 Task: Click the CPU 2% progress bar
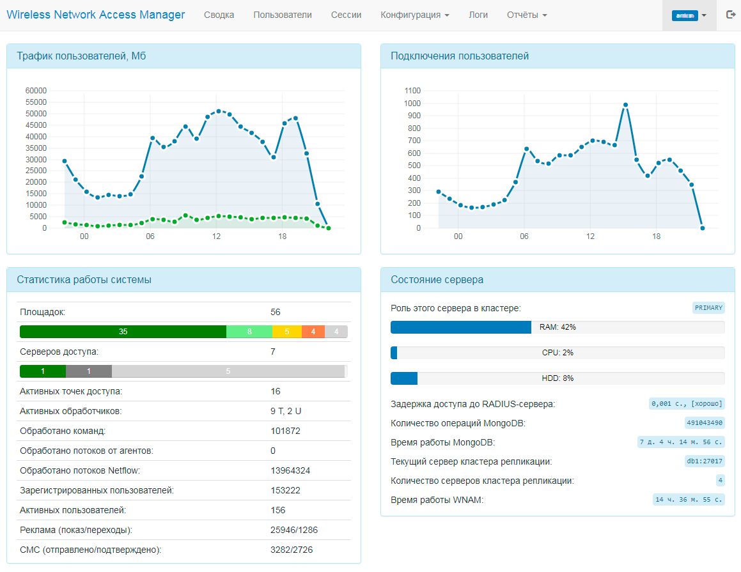[558, 353]
